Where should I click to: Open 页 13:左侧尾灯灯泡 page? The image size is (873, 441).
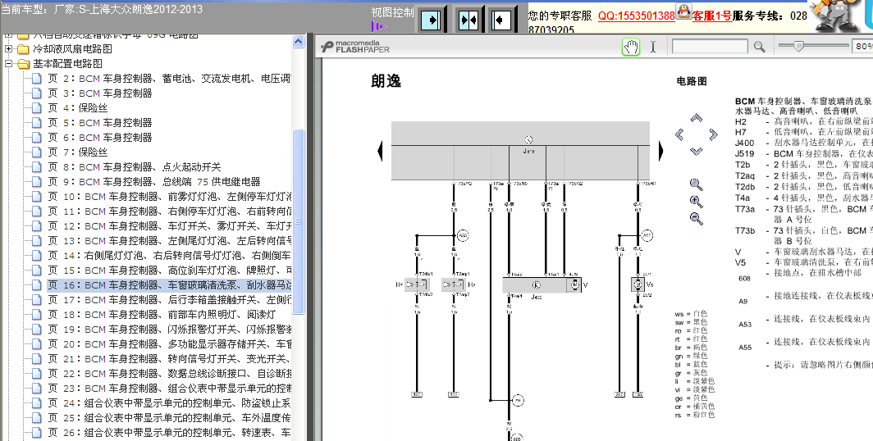[x=169, y=241]
